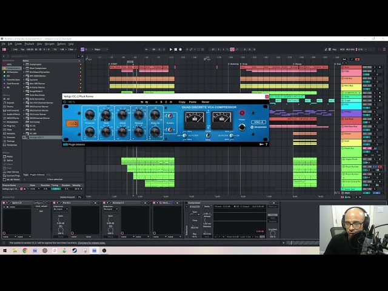This screenshot has height=291, width=388.
Task: Stop playback with the transport Stop button
Action: pyautogui.click(x=176, y=50)
